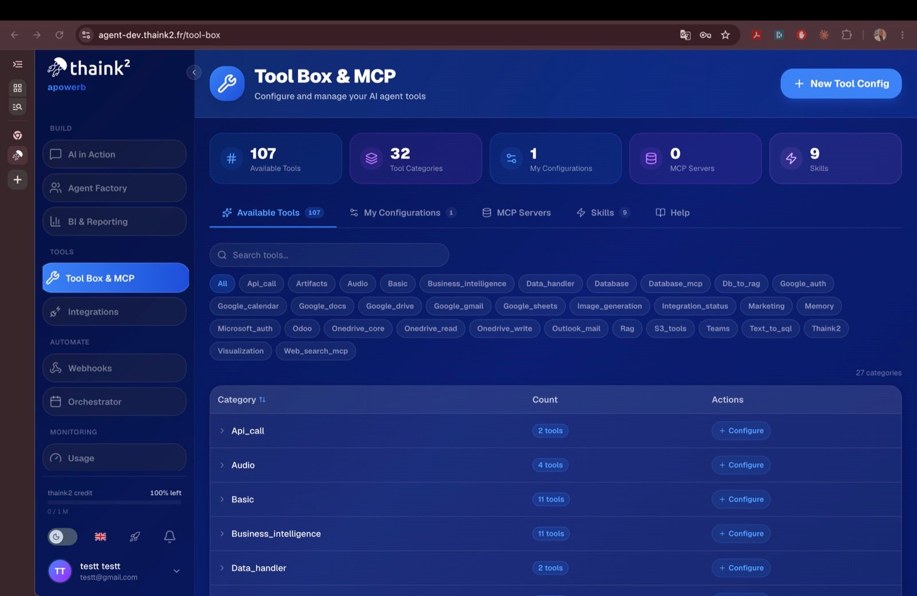Click the site info icon beside the URL
The width and height of the screenshot is (917, 596).
click(x=86, y=35)
